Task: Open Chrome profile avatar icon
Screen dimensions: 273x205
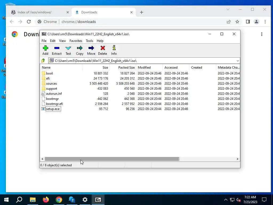Action: (x=256, y=22)
